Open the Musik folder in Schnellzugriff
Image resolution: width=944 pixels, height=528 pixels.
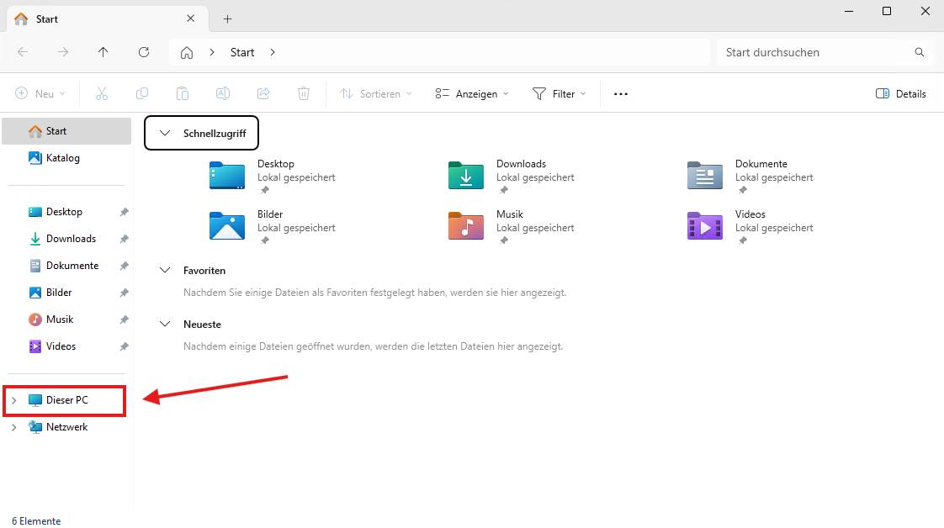pos(465,226)
